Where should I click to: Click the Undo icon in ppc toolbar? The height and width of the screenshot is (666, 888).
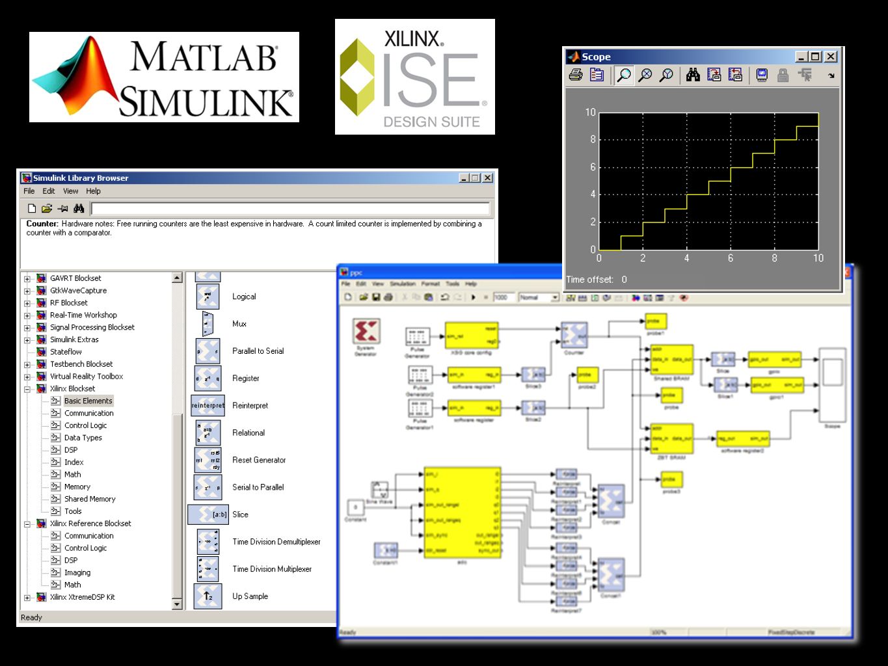[445, 297]
